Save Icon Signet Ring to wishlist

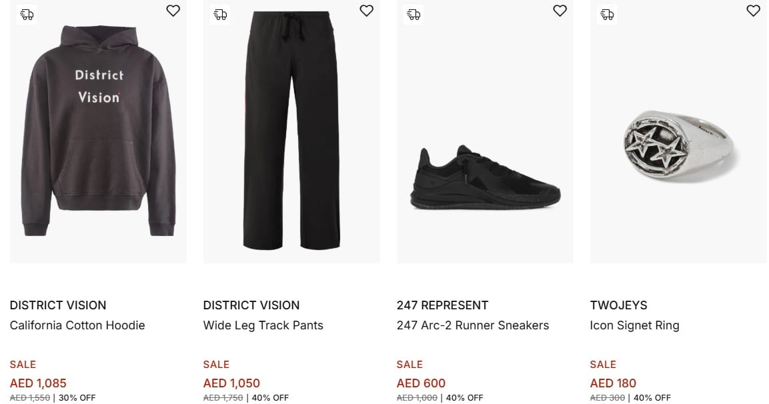pyautogui.click(x=753, y=11)
